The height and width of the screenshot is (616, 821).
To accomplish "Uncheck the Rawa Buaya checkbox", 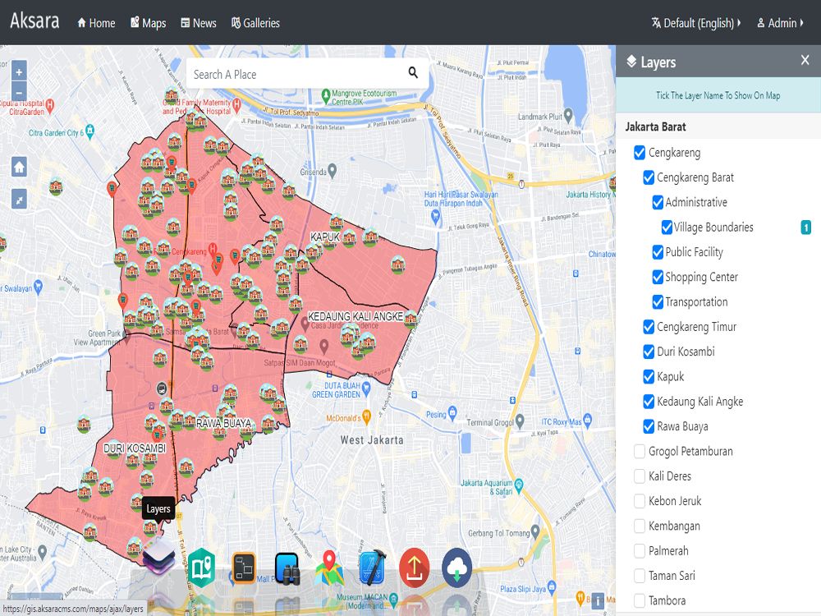I will [x=649, y=426].
